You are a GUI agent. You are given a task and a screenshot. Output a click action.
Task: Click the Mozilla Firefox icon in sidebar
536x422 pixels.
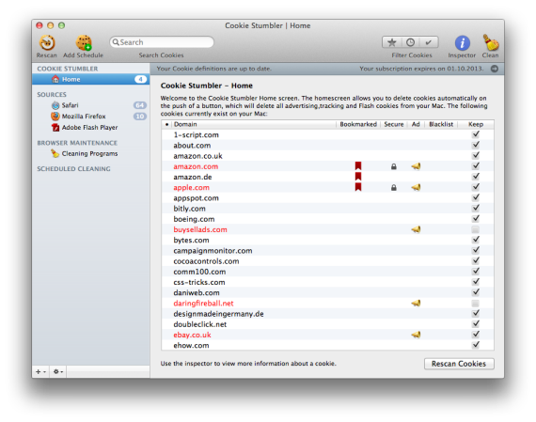pyautogui.click(x=55, y=117)
